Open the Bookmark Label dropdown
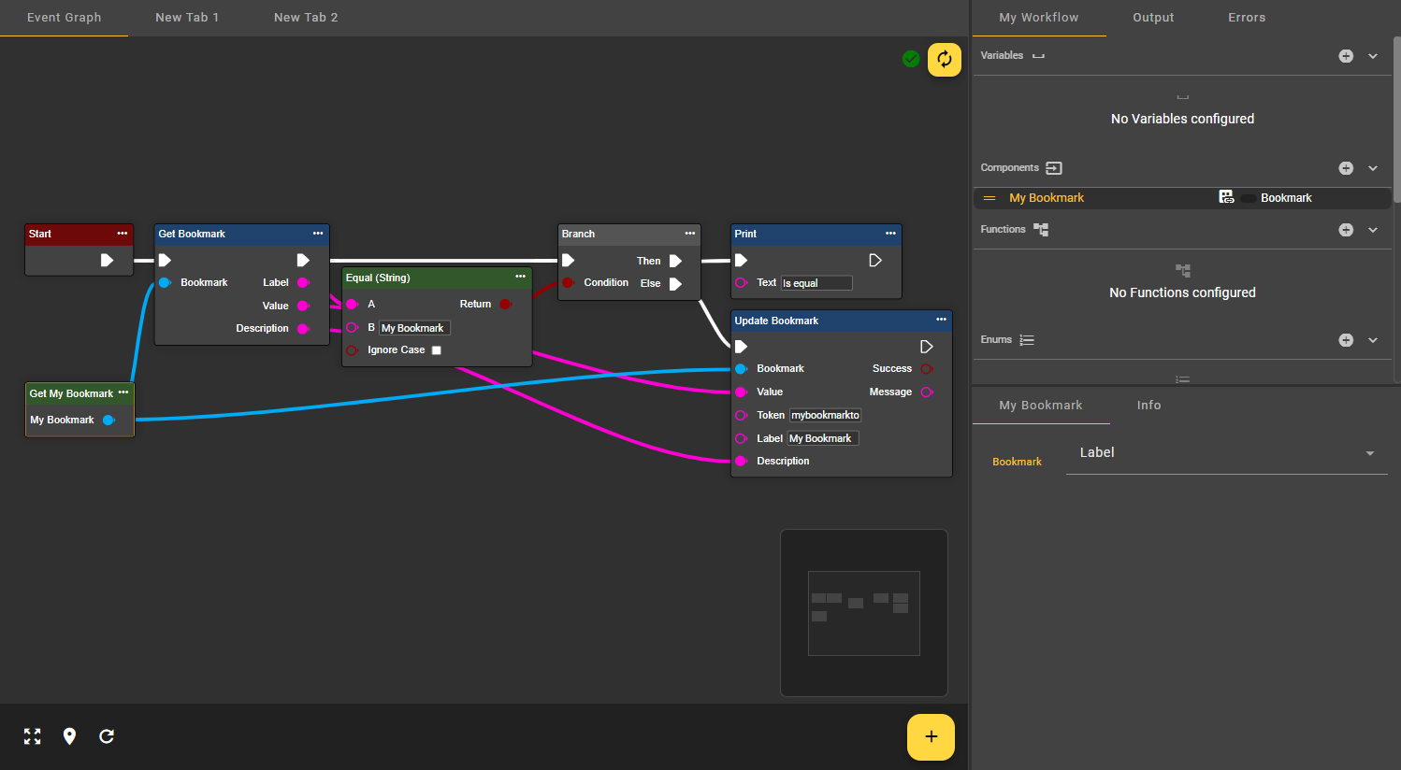This screenshot has width=1401, height=770. pyautogui.click(x=1226, y=453)
